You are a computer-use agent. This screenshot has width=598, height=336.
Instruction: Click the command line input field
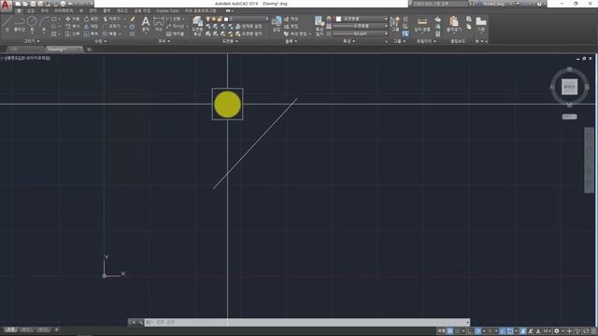[x=306, y=322]
